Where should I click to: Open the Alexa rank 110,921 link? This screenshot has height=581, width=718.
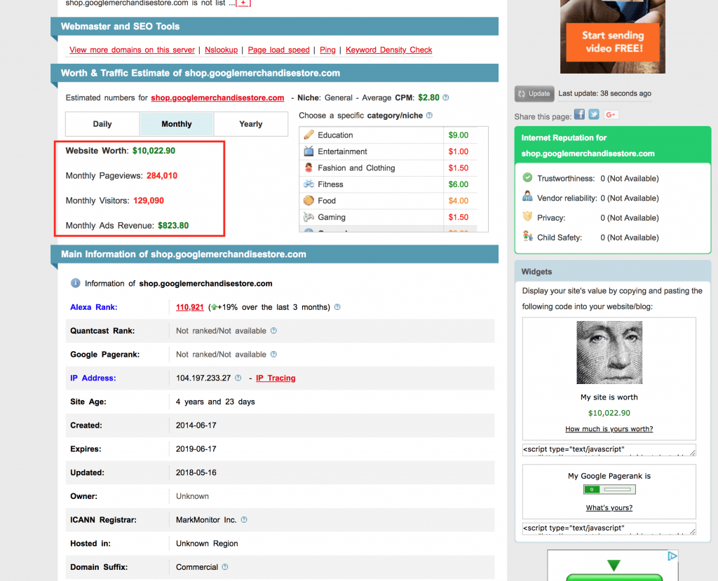point(189,307)
